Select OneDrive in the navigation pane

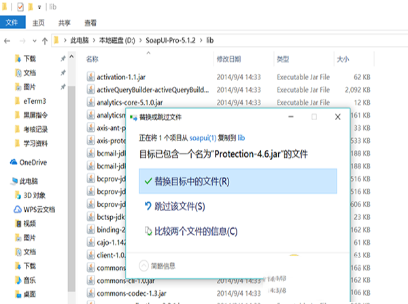(x=29, y=162)
